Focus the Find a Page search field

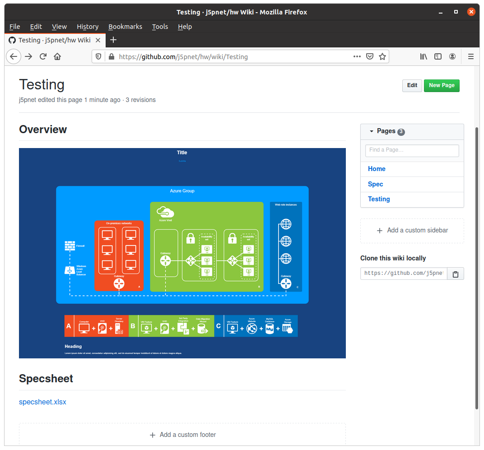(x=412, y=150)
